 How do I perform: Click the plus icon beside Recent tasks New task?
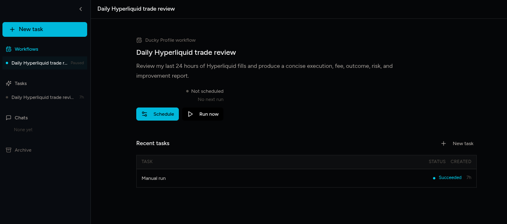click(444, 143)
